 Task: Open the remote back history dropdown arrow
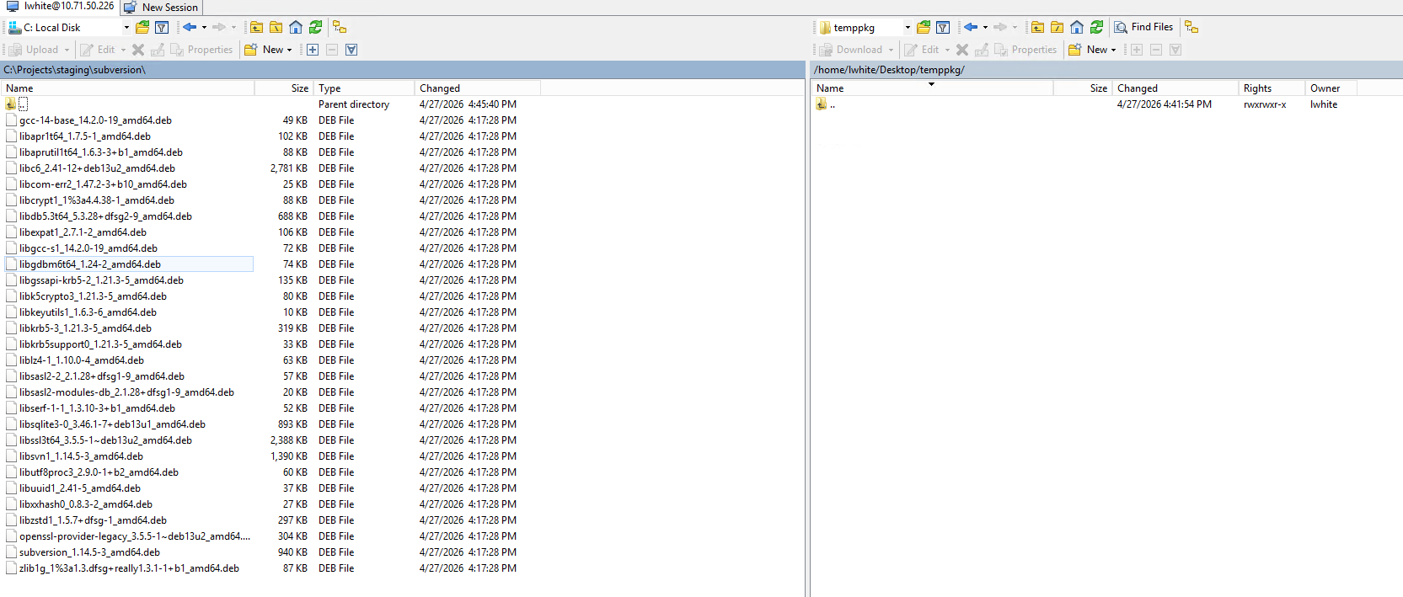pos(985,28)
